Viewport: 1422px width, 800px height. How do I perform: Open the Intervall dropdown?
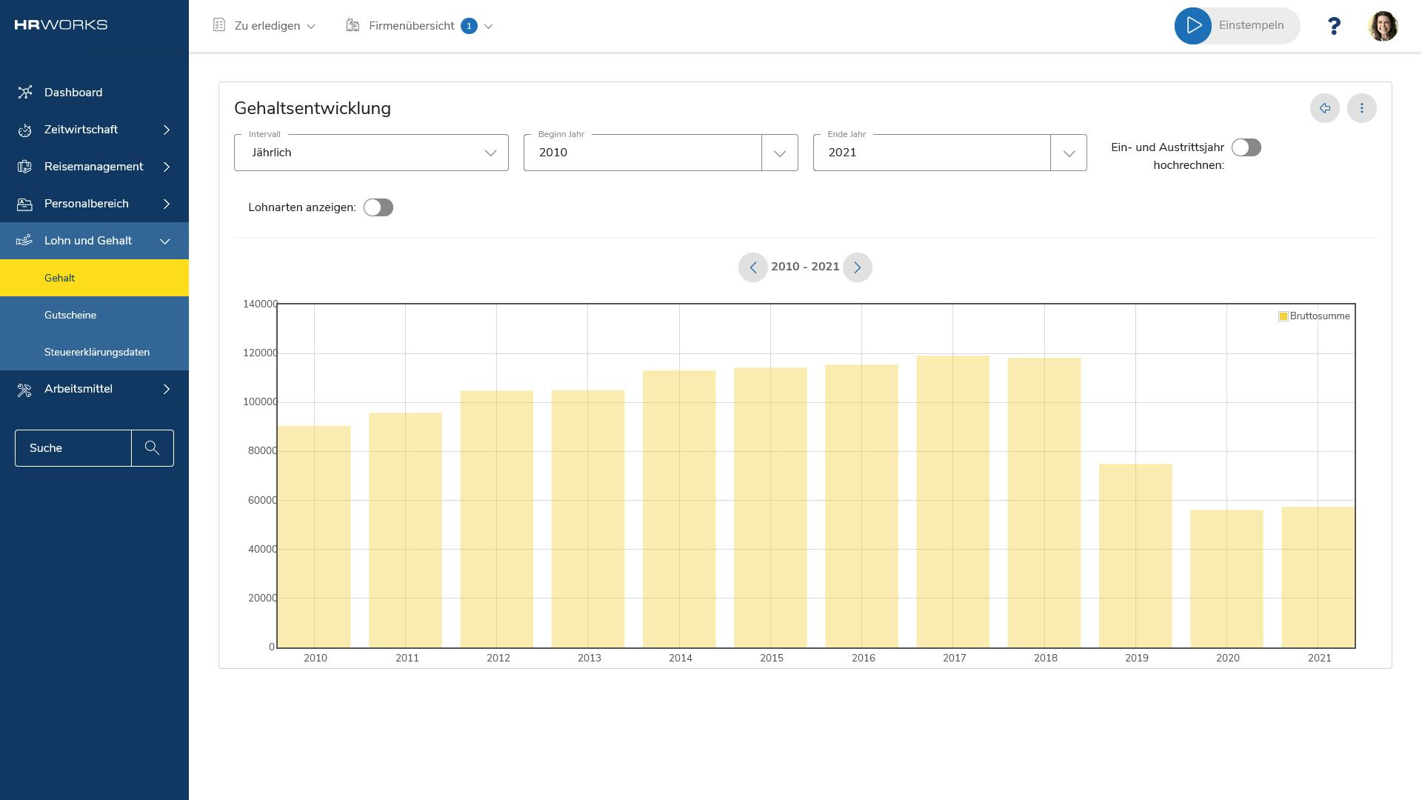pos(371,153)
